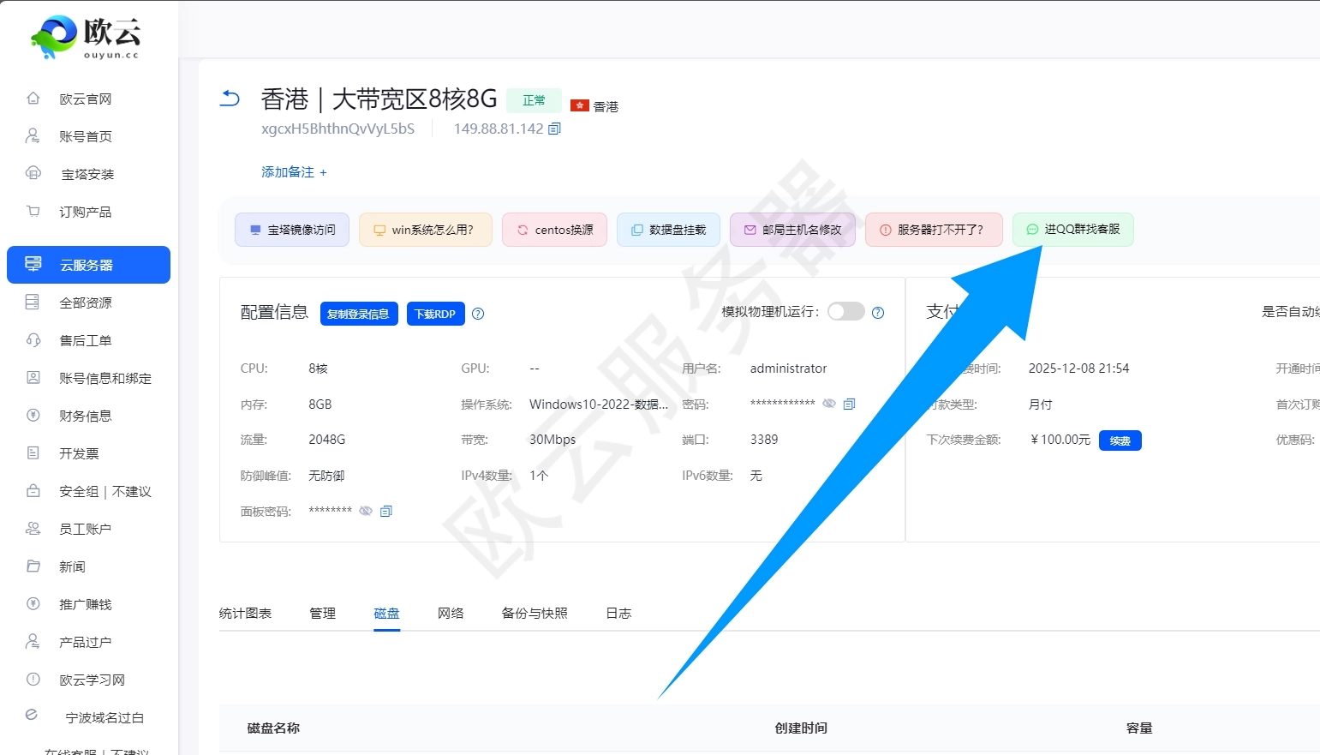Click the 开发票 invoice sidebar icon
Viewport: 1320px width, 755px height.
click(33, 453)
